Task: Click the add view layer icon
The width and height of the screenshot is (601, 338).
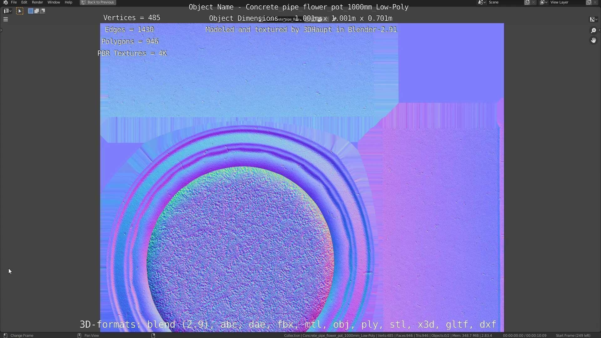Action: pos(588,2)
